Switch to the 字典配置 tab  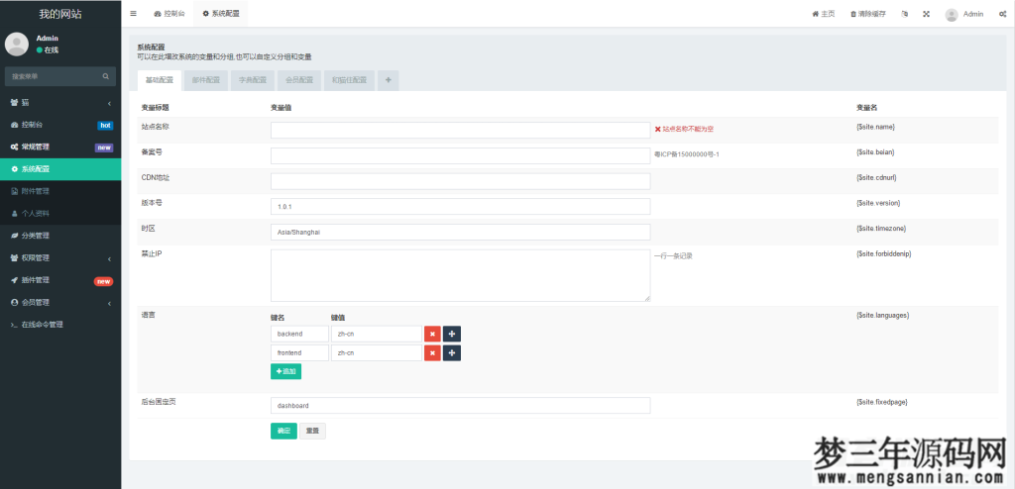(x=253, y=80)
